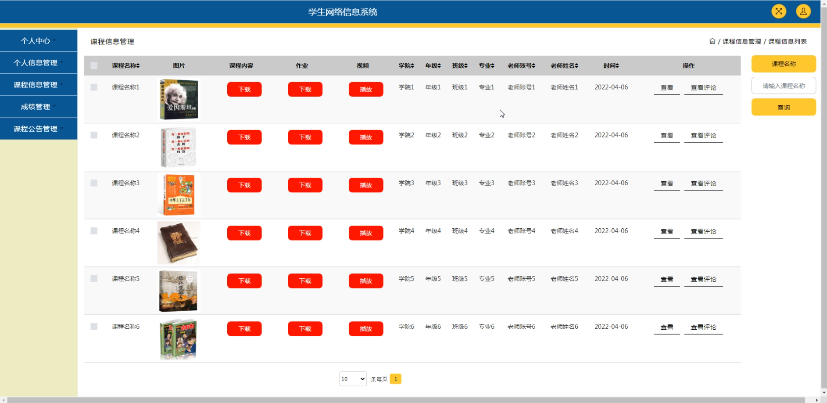The image size is (827, 403).
Task: Check the box for 课程名称1 row
Action: (x=94, y=87)
